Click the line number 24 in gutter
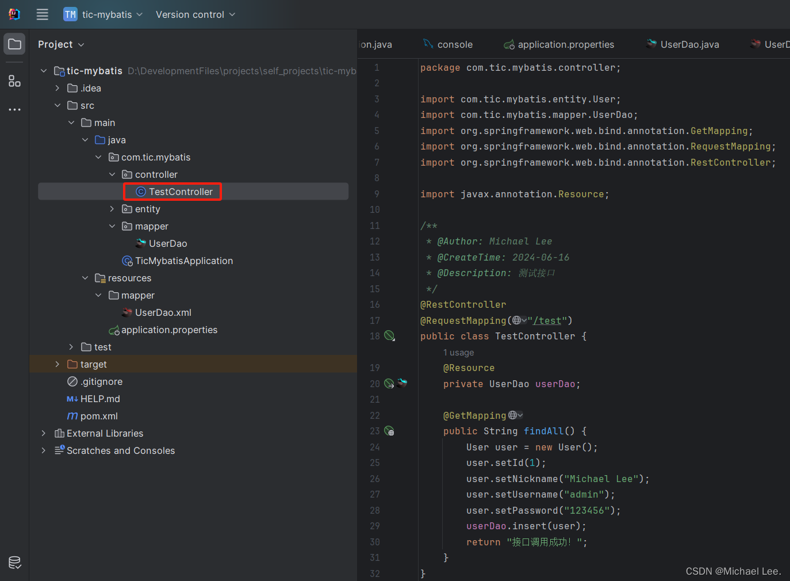This screenshot has width=790, height=581. [375, 447]
